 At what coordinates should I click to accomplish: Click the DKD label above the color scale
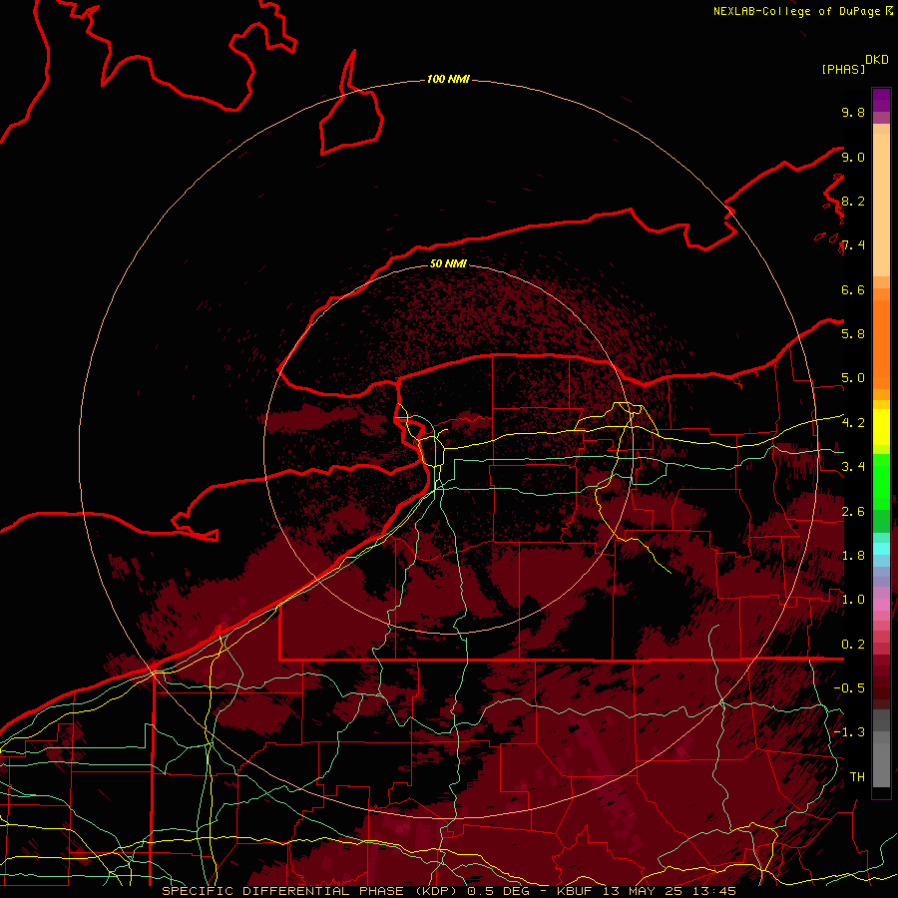pos(877,60)
